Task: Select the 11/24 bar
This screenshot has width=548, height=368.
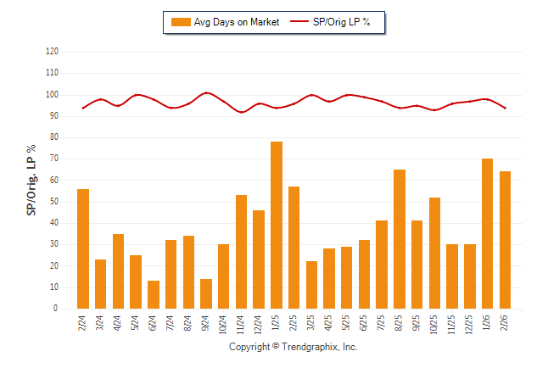Action: [x=242, y=252]
